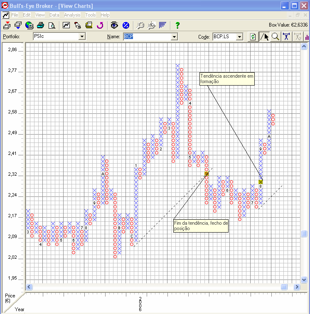Click the horizontal scrollbar right arrow
This screenshot has height=314, width=310.
[x=297, y=287]
